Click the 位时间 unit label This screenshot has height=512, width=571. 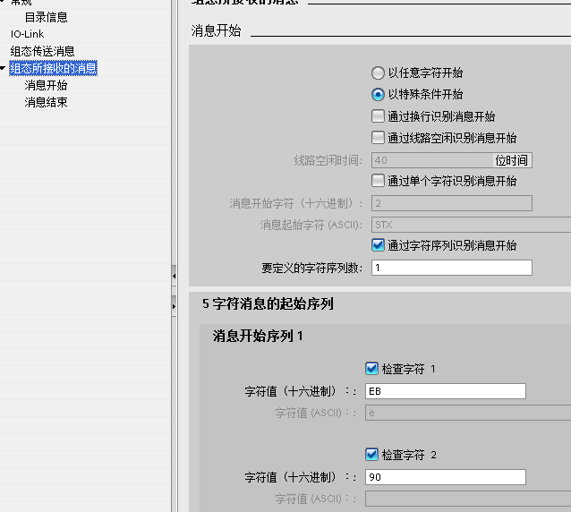click(512, 160)
